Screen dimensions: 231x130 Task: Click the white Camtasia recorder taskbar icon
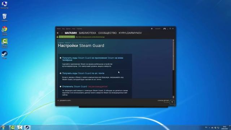point(20,127)
